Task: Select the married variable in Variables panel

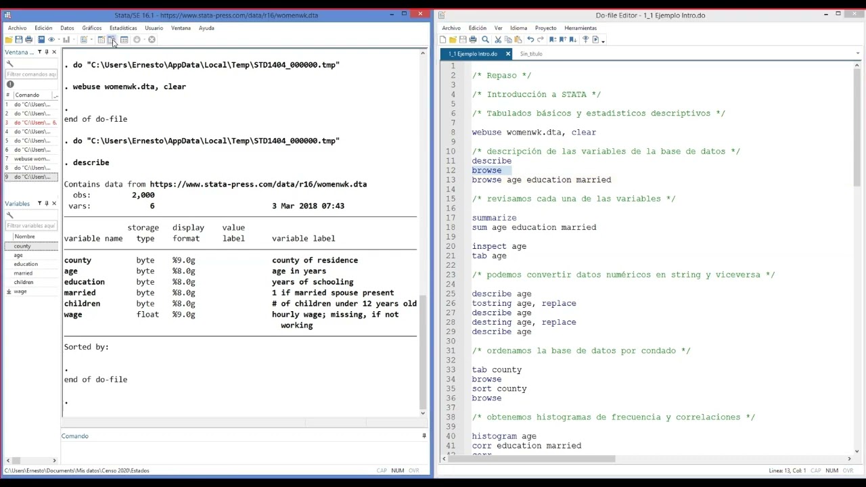Action: click(31, 273)
